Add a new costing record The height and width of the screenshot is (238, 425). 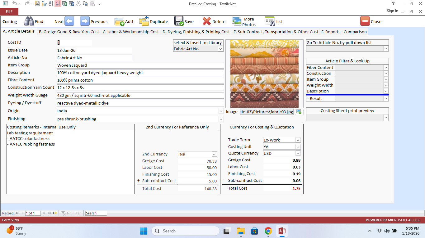(119, 21)
